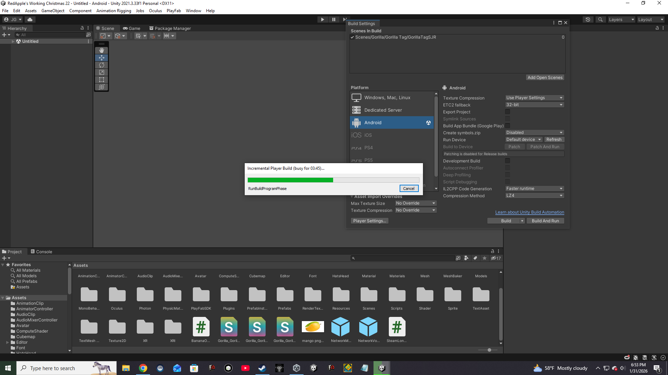Open the Compression Method dropdown
The width and height of the screenshot is (668, 375).
tap(534, 196)
